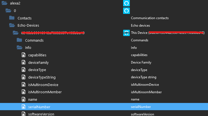Click the 'deviceType string' description text

click(x=144, y=77)
